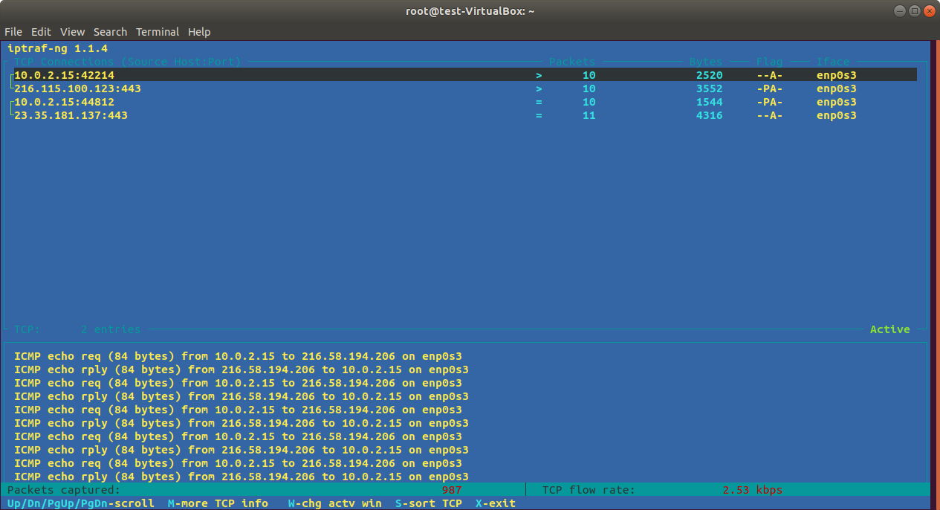Click the enp0s3 interface on the 4316 bytes row
The width and height of the screenshot is (940, 510).
[x=837, y=115]
